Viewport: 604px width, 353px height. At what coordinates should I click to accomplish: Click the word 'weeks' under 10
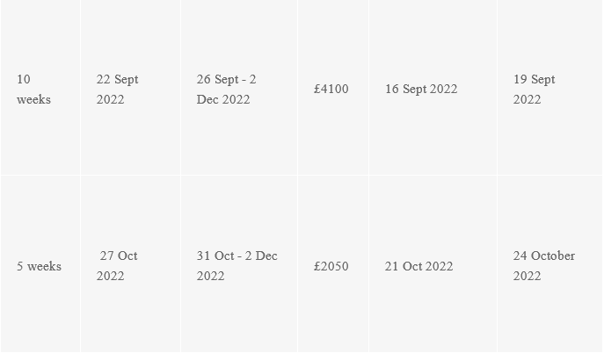point(34,99)
